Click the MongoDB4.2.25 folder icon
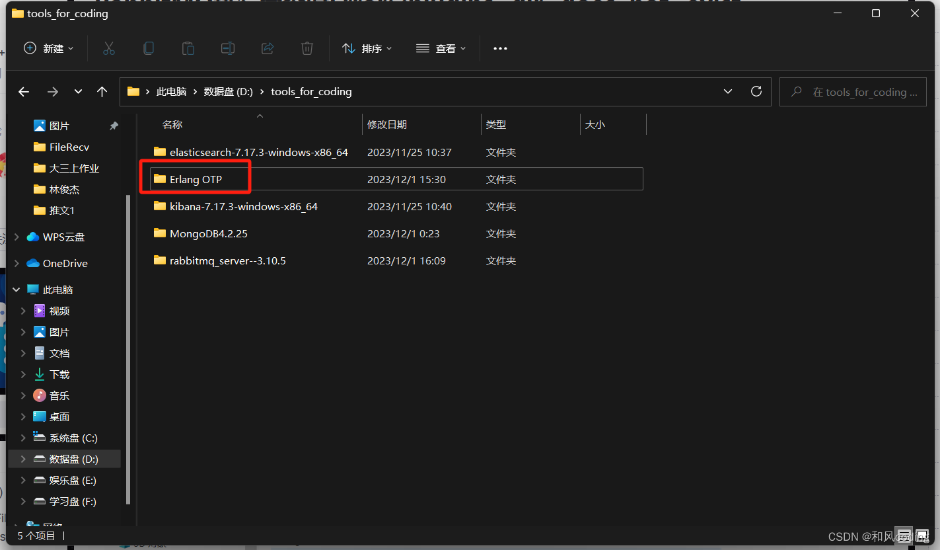Image resolution: width=940 pixels, height=550 pixels. coord(160,233)
